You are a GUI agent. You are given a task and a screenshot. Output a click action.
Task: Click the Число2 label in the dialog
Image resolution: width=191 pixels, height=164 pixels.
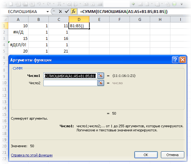point(35,83)
